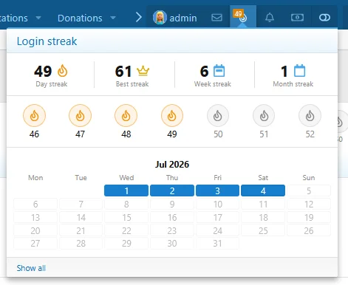Click the 'Sat' weekday column header
This screenshot has height=285, width=348.
pyautogui.click(x=263, y=178)
